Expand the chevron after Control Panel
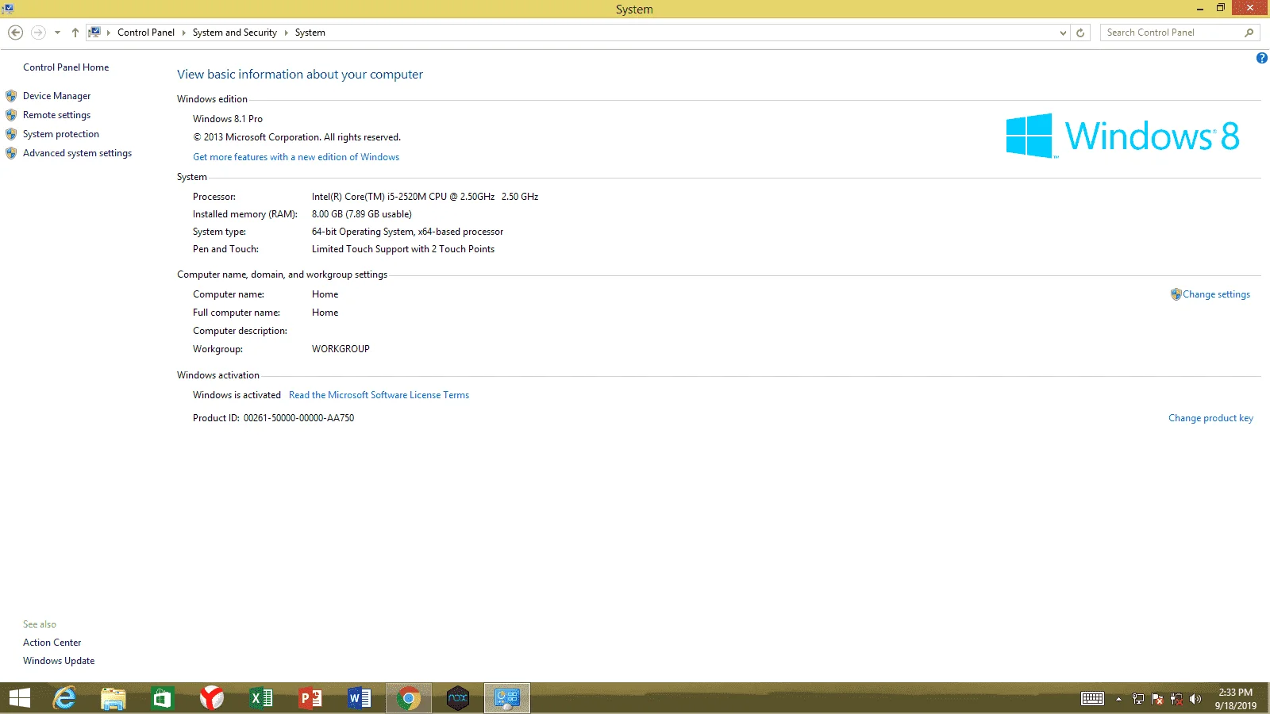Viewport: 1270px width, 714px height. [183, 33]
